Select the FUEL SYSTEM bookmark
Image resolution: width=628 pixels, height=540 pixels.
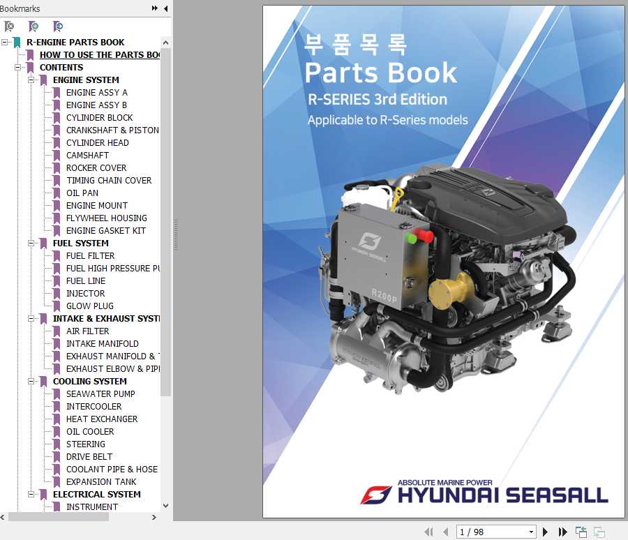(x=80, y=243)
